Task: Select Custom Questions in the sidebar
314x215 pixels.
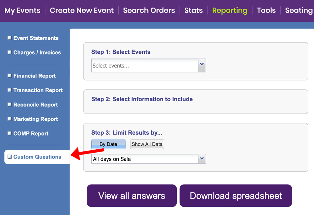Action: [37, 157]
